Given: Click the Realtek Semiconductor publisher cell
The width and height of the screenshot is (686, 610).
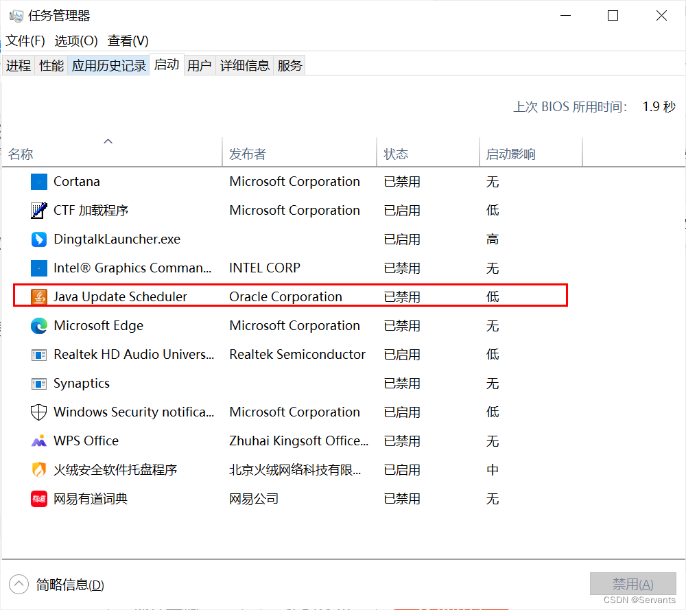Looking at the screenshot, I should pyautogui.click(x=298, y=355).
